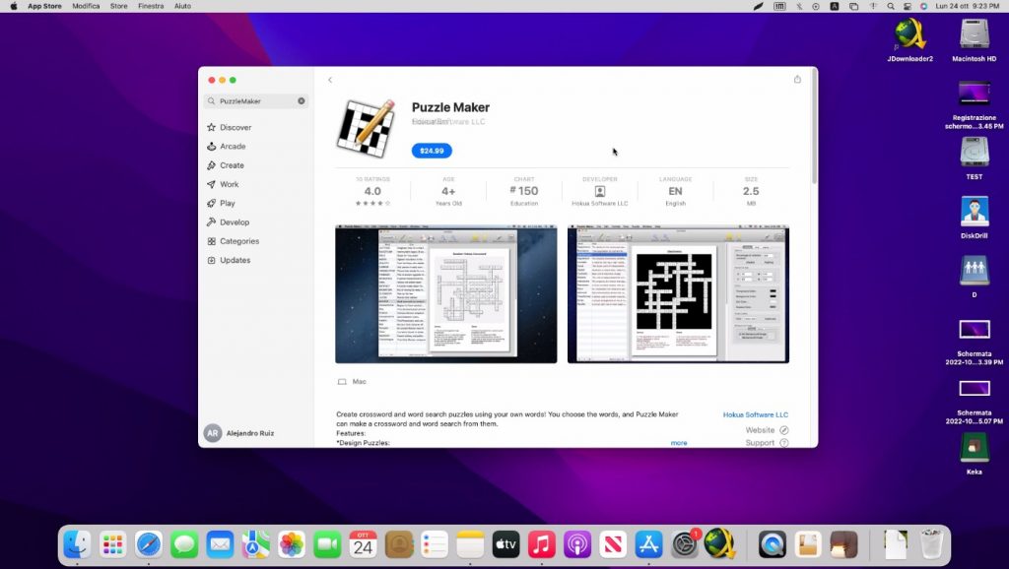Image resolution: width=1009 pixels, height=569 pixels.
Task: Clear the PuzzleMaker search field text
Action: (302, 101)
